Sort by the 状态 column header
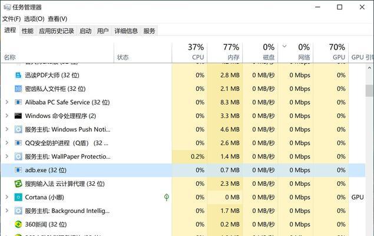Viewport: 374px width, 236px height. tap(143, 53)
